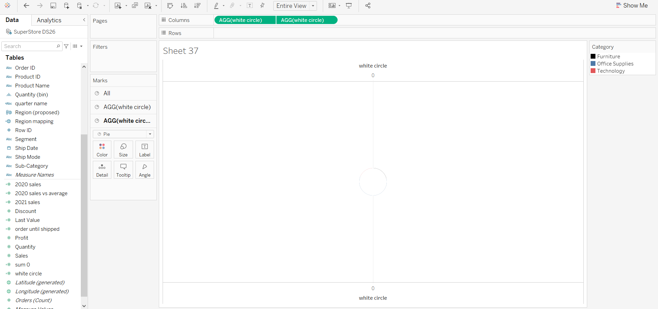Click the Share workbook icon
658x309 pixels.
point(368,5)
